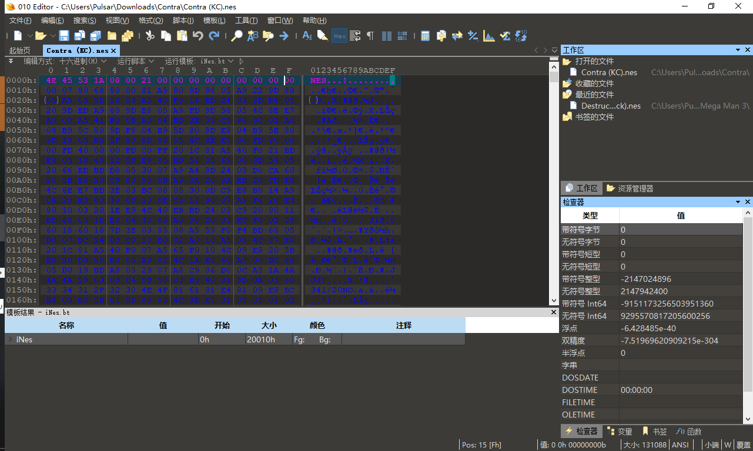Switch to the 资源管理器 panel tab
The image size is (753, 451).
pos(629,189)
